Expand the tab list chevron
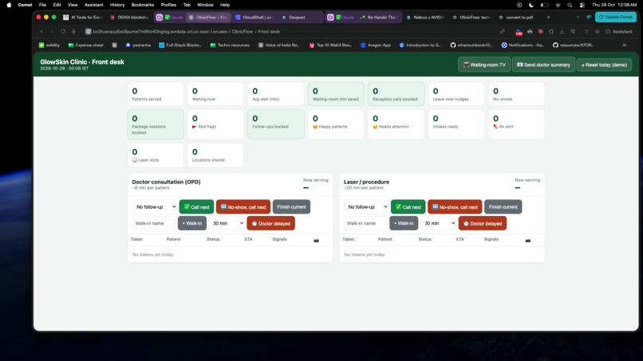This screenshot has height=361, width=643. pos(578,18)
